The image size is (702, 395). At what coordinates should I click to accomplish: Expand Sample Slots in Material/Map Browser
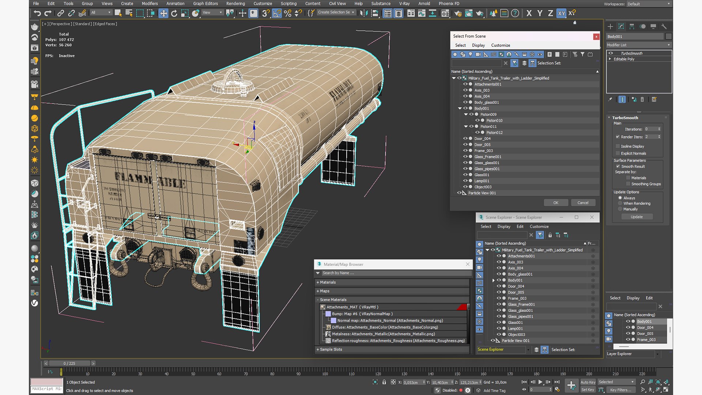pos(318,350)
